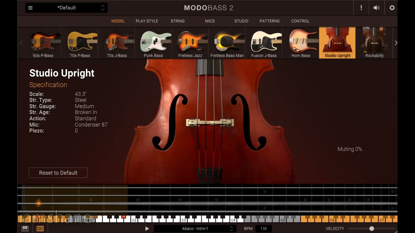Click the alert exclamation icon
This screenshot has width=415, height=233.
pos(361,8)
